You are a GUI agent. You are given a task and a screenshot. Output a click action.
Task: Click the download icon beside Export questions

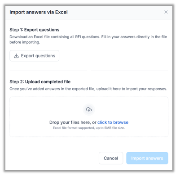point(16,56)
